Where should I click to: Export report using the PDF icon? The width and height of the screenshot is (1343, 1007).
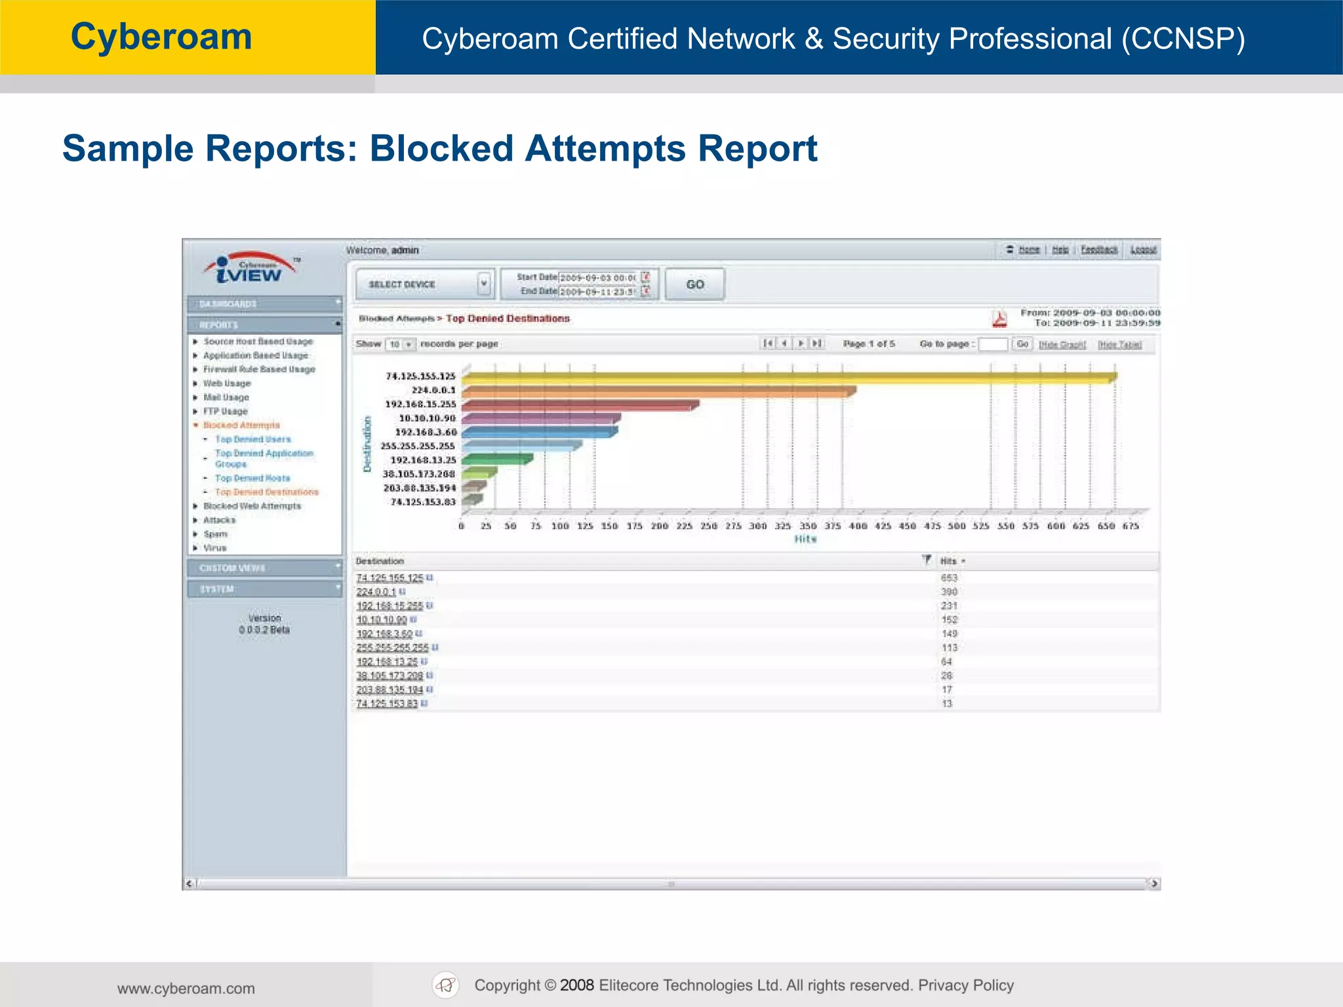(999, 319)
